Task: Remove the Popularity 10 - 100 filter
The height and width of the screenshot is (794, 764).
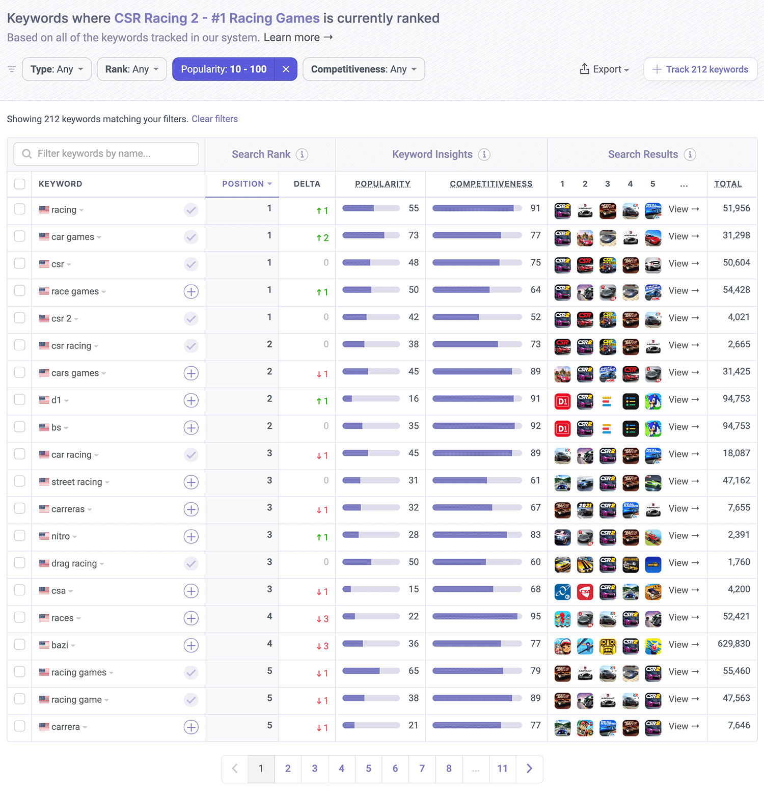Action: (286, 69)
